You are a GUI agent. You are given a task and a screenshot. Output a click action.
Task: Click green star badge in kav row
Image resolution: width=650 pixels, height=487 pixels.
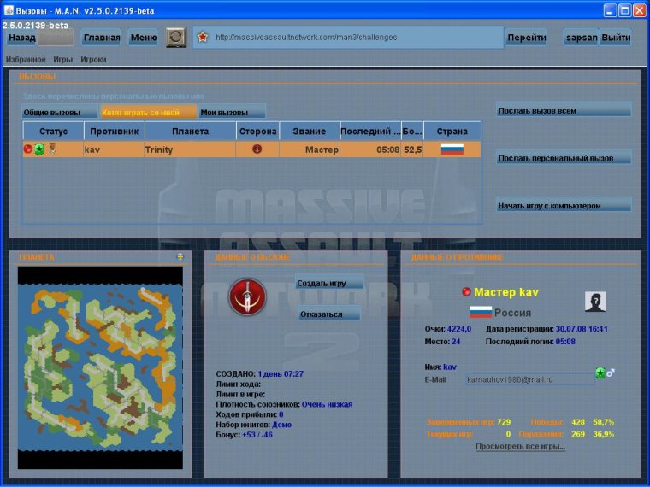coord(39,149)
